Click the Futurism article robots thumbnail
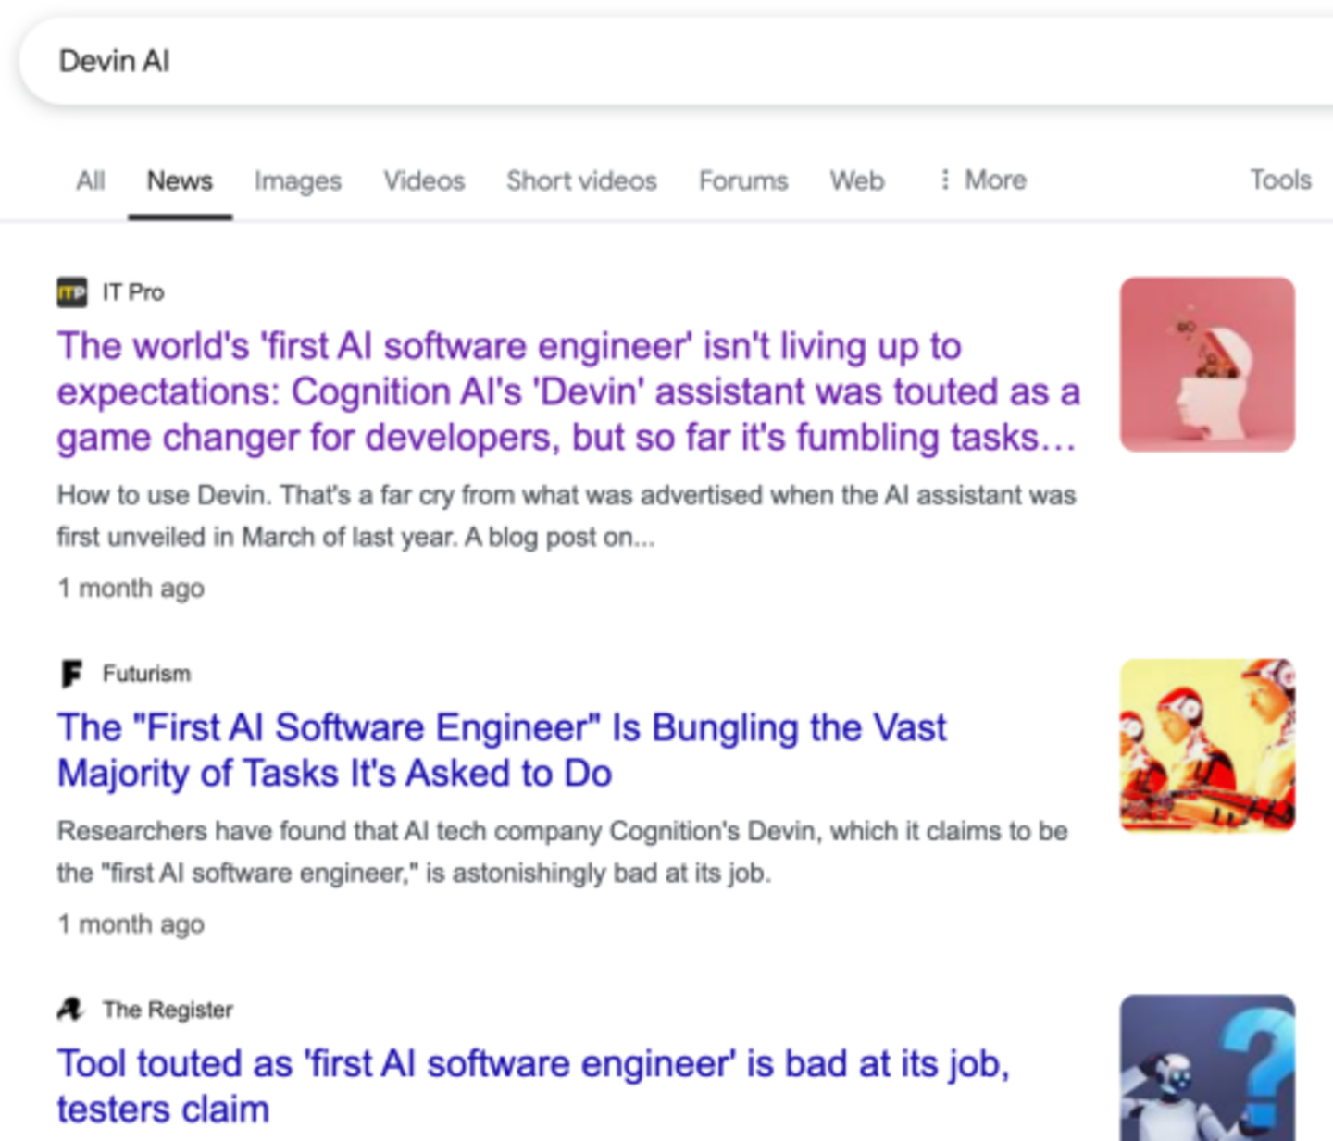 [1207, 745]
